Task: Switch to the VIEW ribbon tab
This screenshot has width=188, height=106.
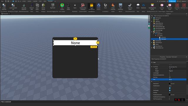Action: click(45, 1)
